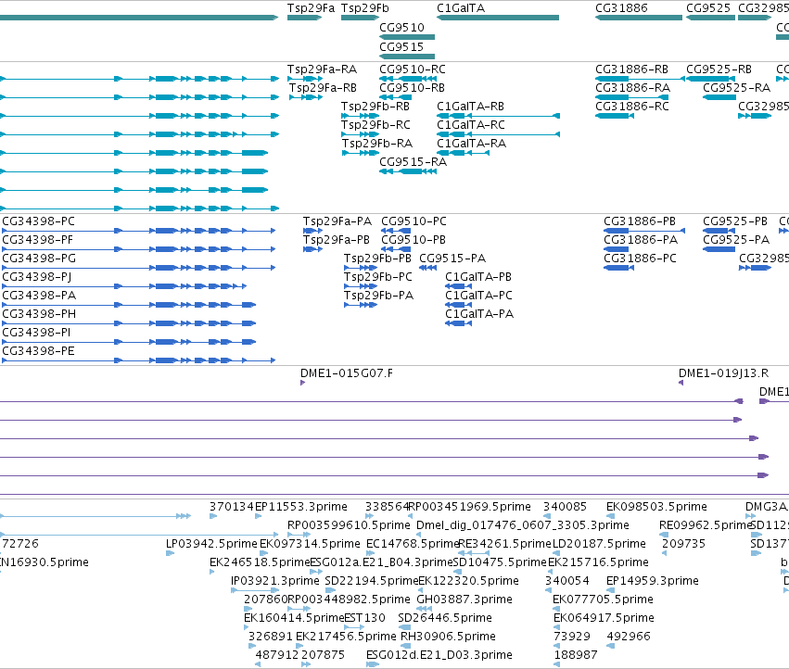Open EST label GH03887.3prime
This screenshot has width=789, height=669.
pos(464,600)
